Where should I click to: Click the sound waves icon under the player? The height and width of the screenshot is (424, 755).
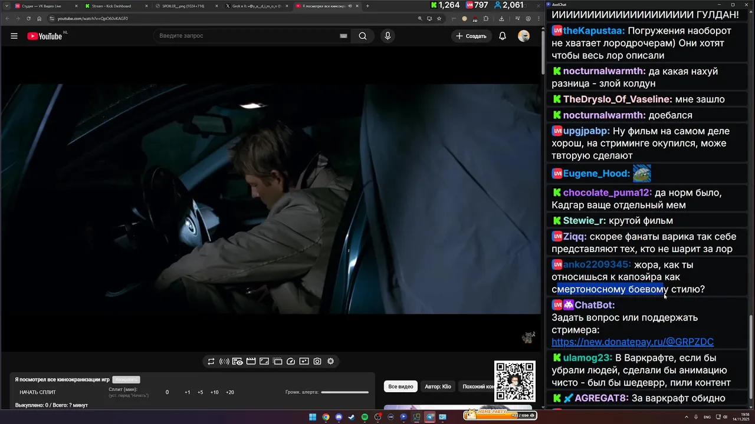point(224,362)
